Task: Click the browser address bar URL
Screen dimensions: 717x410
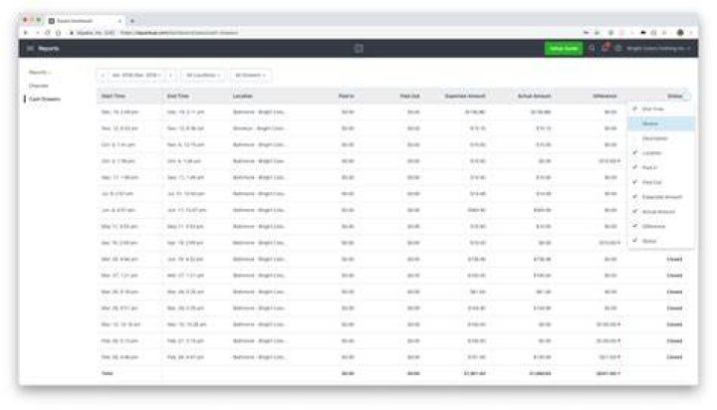Action: (179, 33)
